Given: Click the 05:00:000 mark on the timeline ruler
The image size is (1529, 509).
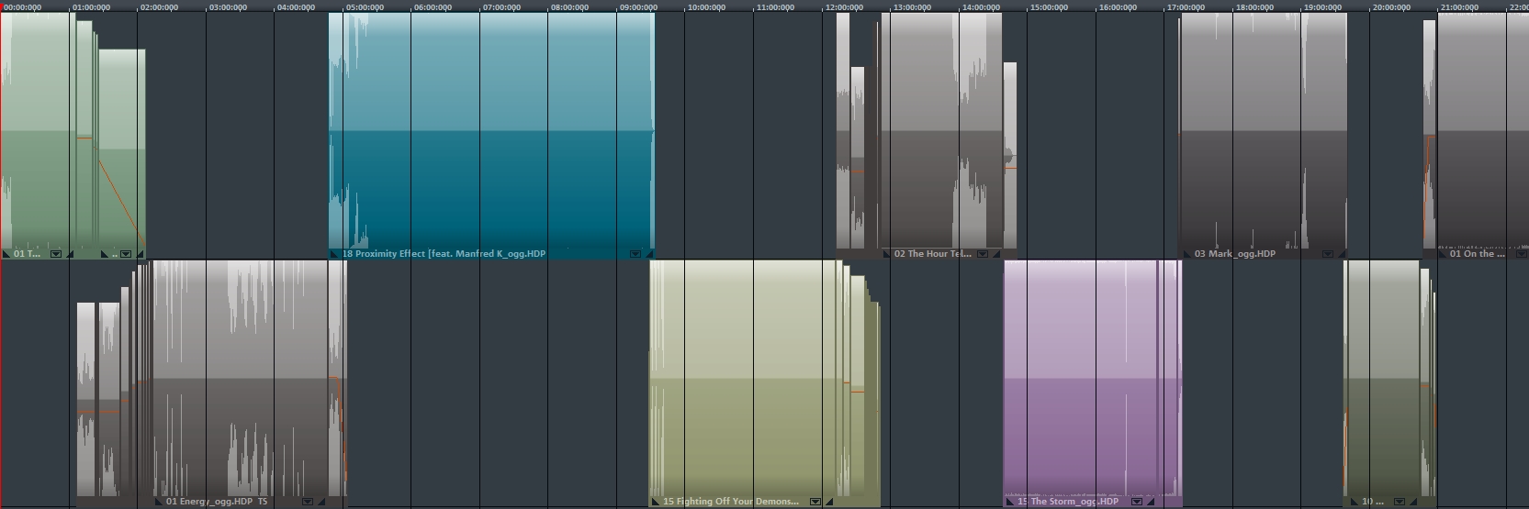Looking at the screenshot, I should 365,7.
